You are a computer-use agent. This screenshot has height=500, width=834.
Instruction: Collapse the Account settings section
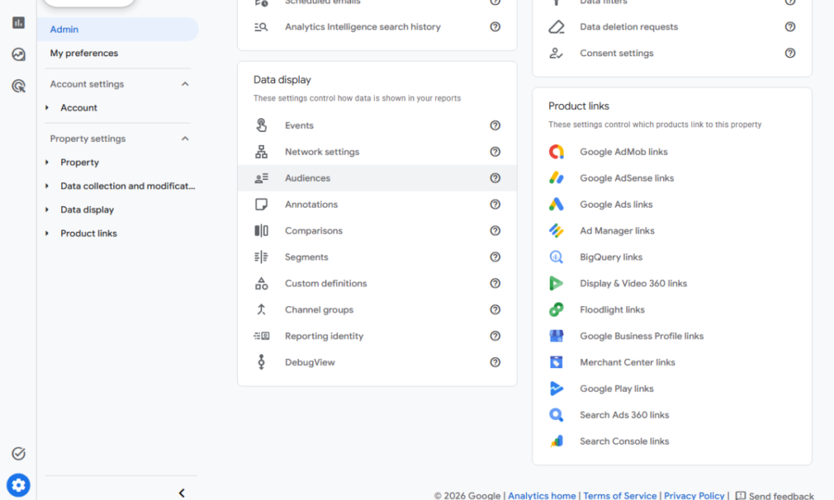(185, 84)
